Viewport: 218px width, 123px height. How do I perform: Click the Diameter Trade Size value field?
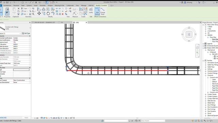tap(21, 63)
